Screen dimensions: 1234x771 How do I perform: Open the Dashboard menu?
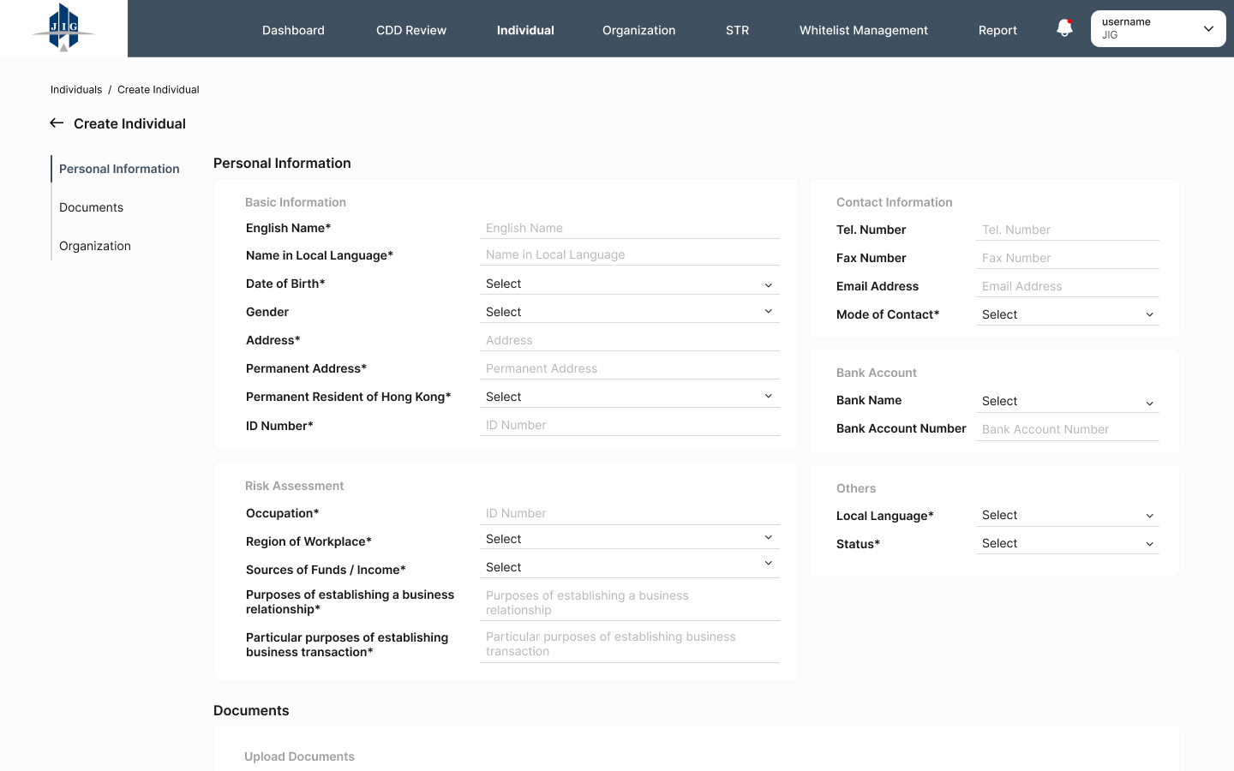pyautogui.click(x=293, y=30)
